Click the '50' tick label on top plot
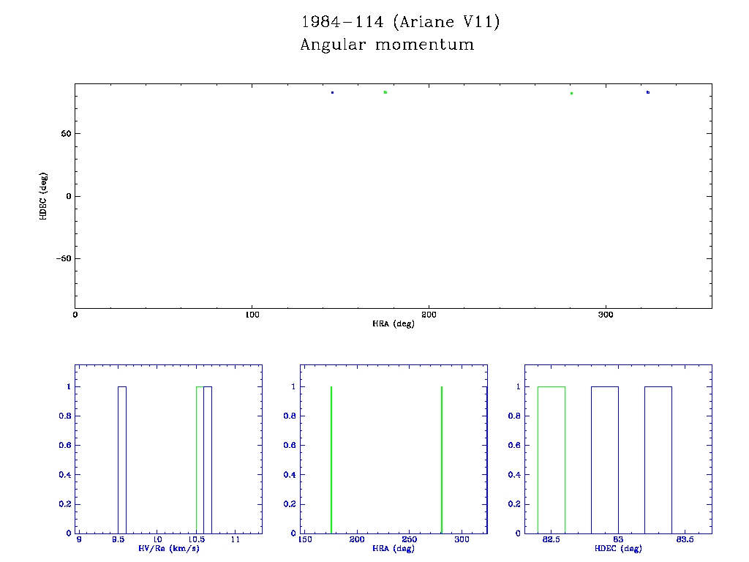 [x=66, y=134]
